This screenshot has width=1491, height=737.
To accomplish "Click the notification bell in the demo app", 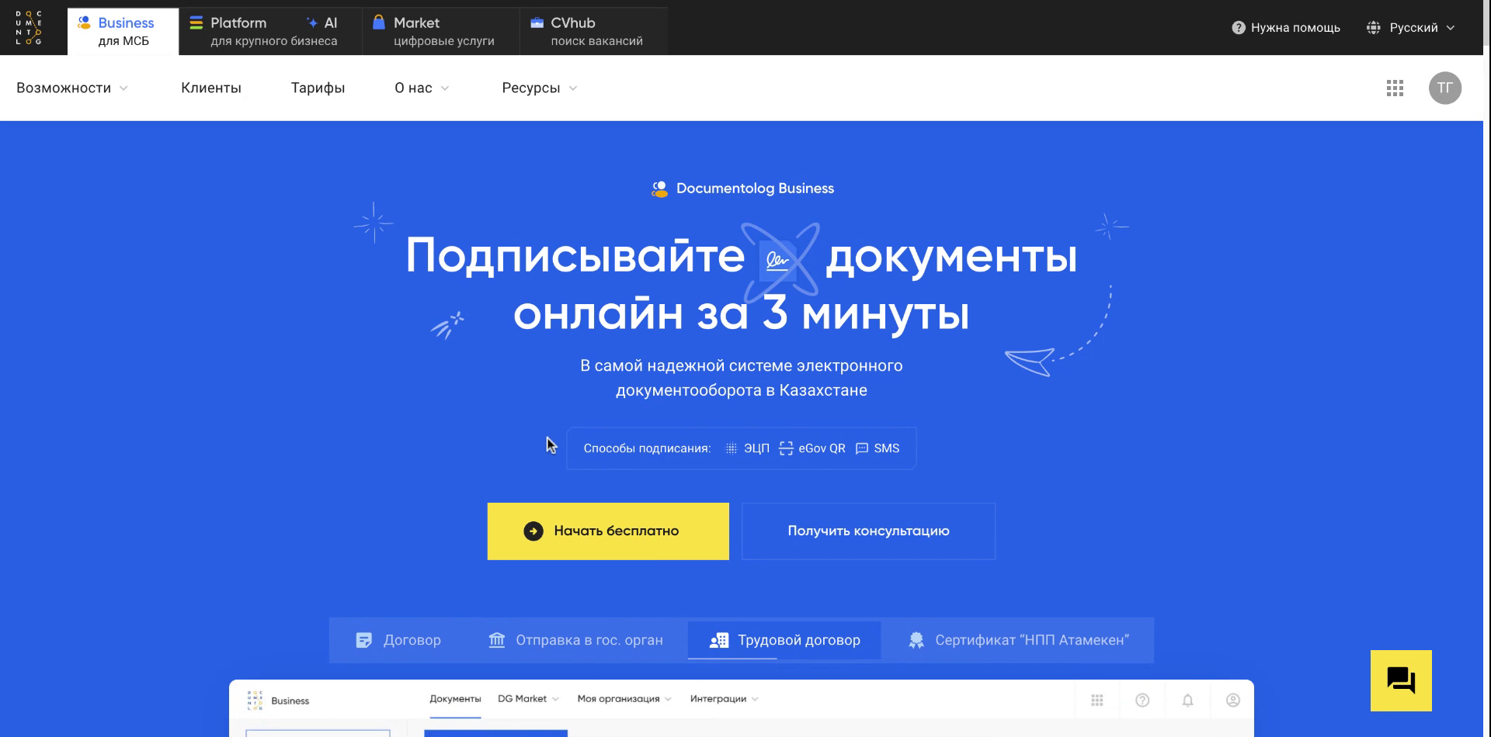I will point(1187,699).
